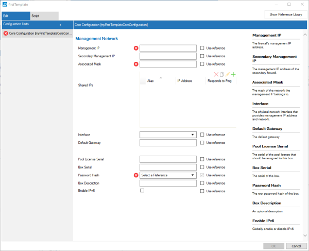Click the Cancel button
309x251 pixels.
[296, 246]
